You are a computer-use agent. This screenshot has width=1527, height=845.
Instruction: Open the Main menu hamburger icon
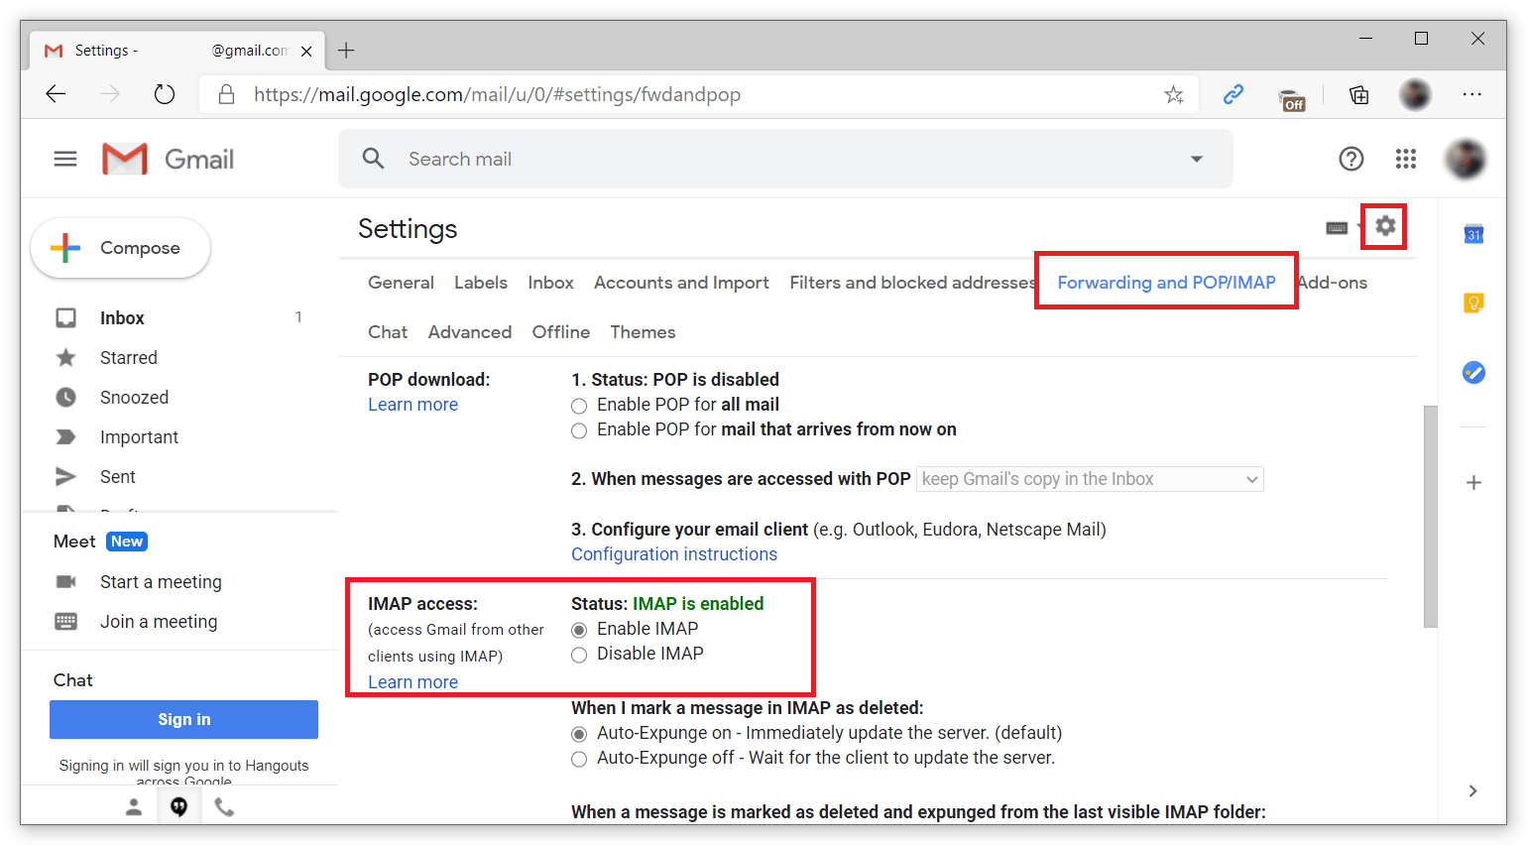click(65, 159)
